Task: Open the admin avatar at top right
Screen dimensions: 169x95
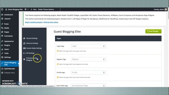Action: 166,9
